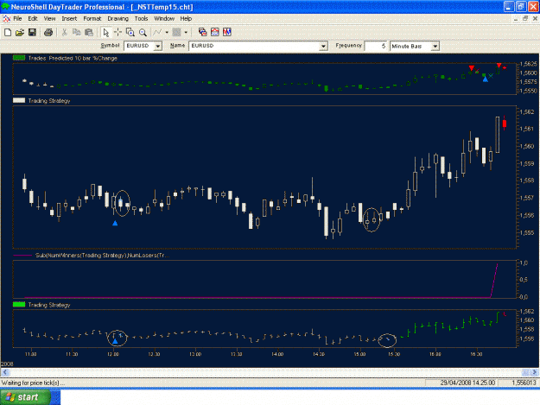Viewport: 540px width, 405px height.
Task: Expand the color fill dropdown arrow
Action: pyautogui.click(x=186, y=32)
